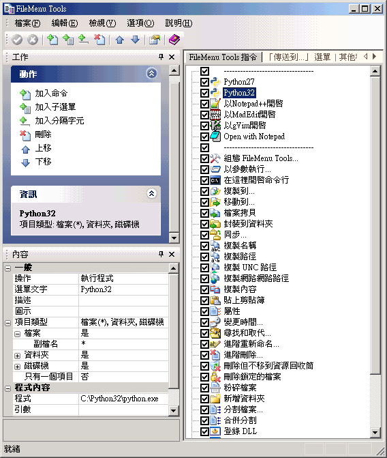Collapse the 動作 section chevron
This screenshot has width=387, height=458.
point(152,73)
